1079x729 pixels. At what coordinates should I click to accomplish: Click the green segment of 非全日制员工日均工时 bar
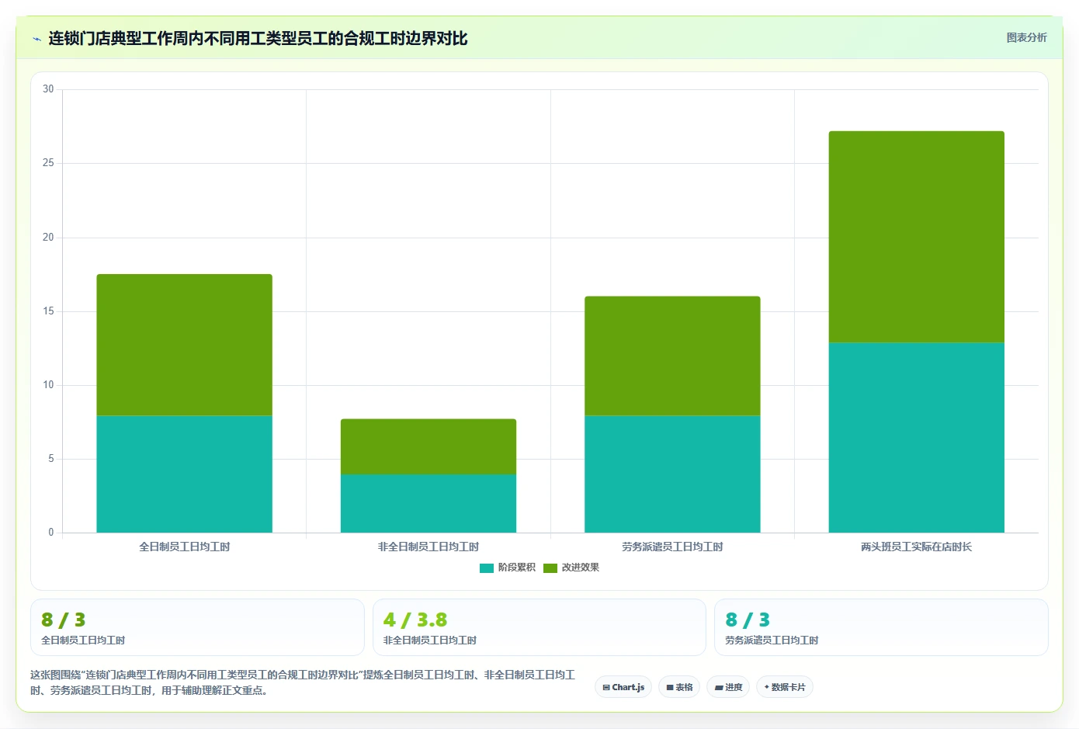pos(428,446)
